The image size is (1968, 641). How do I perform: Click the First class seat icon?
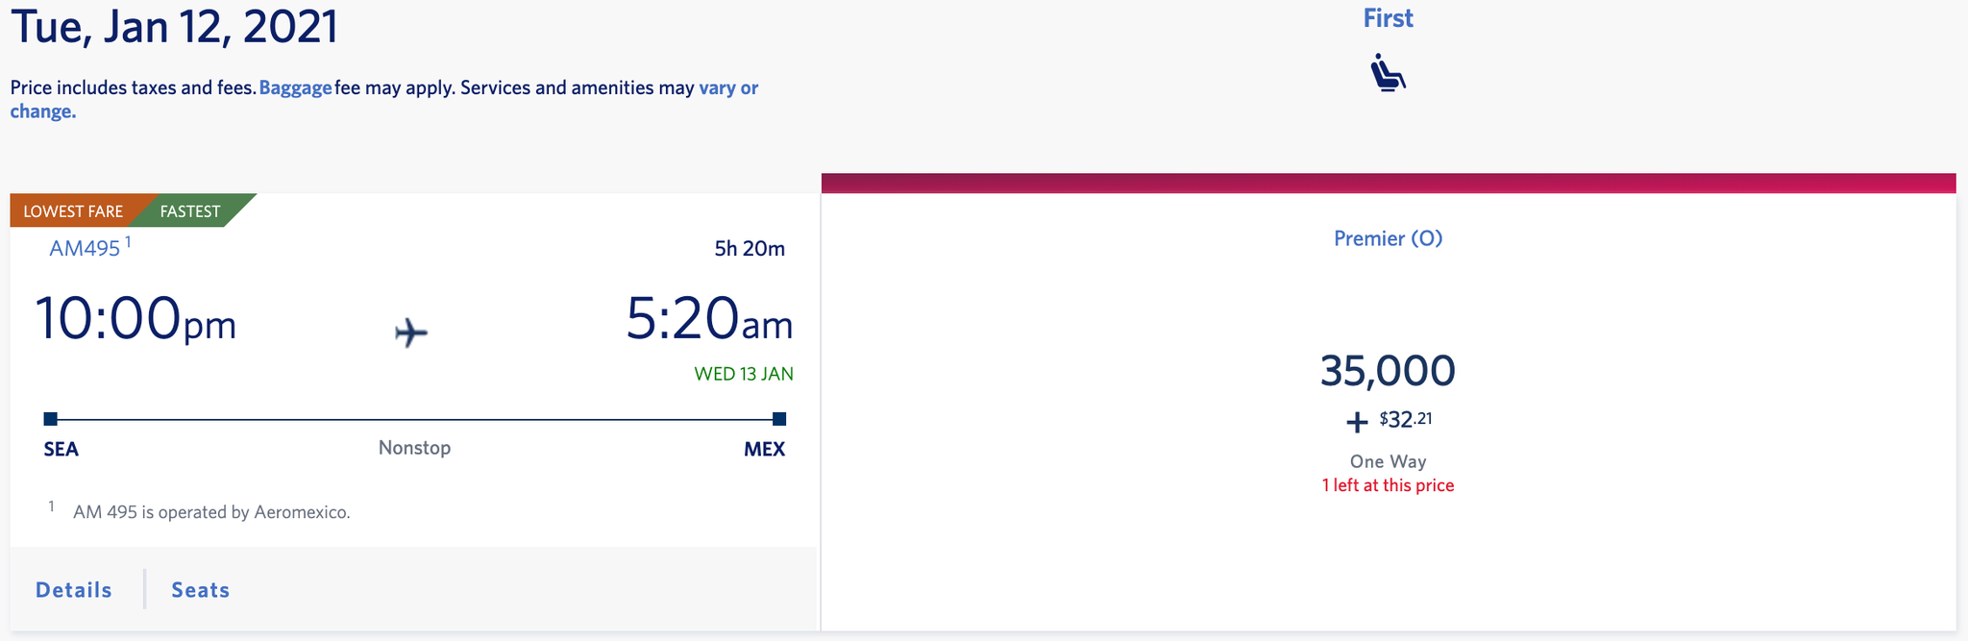[1388, 73]
